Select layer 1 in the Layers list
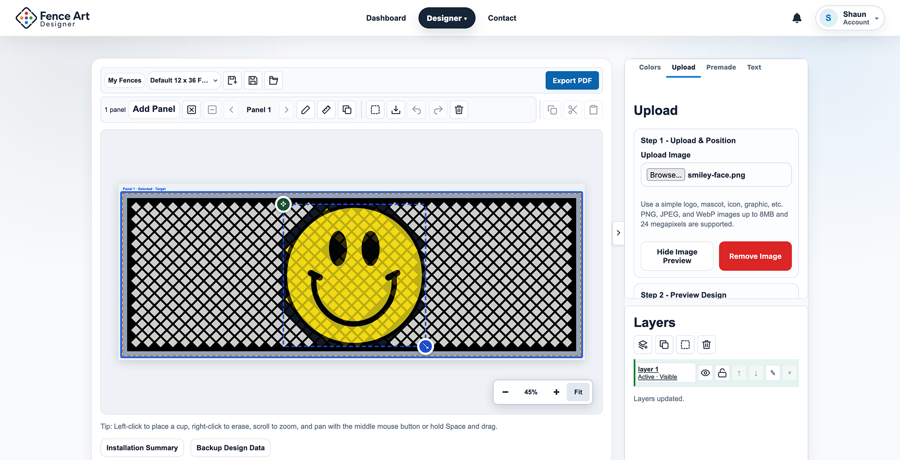Image resolution: width=900 pixels, height=460 pixels. (665, 373)
